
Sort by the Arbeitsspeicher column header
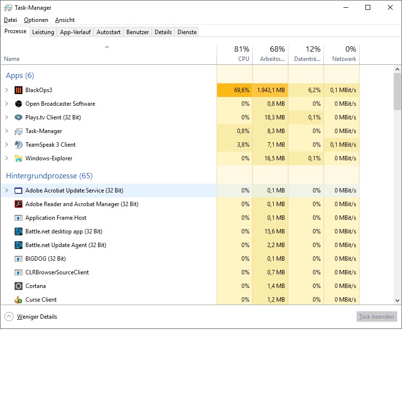[270, 54]
